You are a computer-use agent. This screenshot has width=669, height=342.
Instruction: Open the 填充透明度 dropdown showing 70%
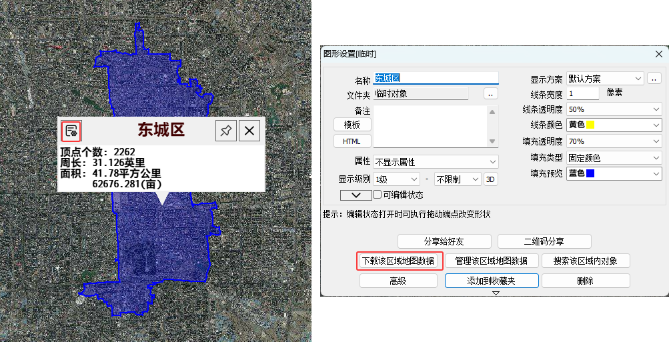point(614,141)
